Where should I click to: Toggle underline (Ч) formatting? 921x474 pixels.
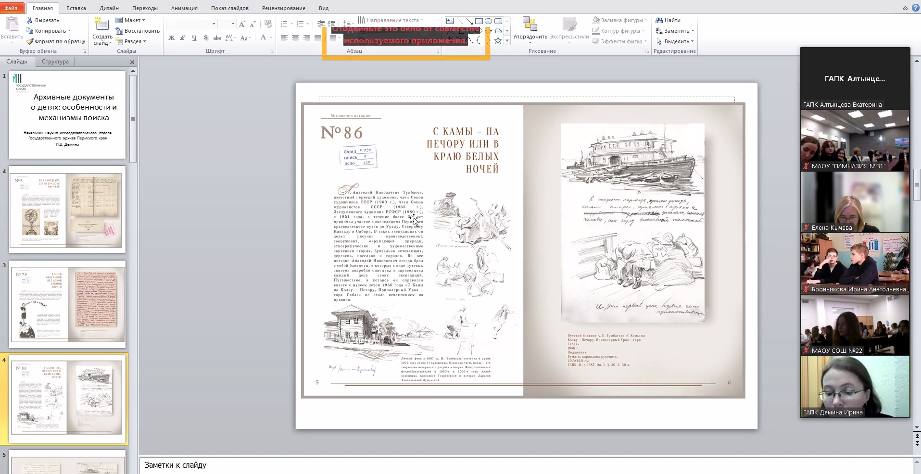coord(194,38)
